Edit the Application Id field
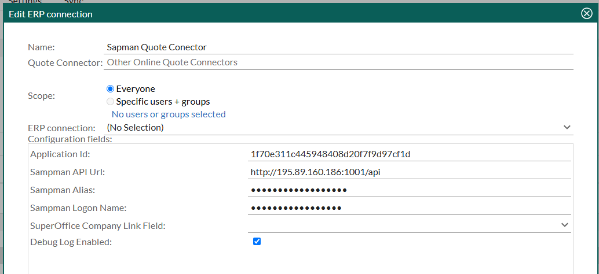This screenshot has height=274, width=599. [x=409, y=154]
